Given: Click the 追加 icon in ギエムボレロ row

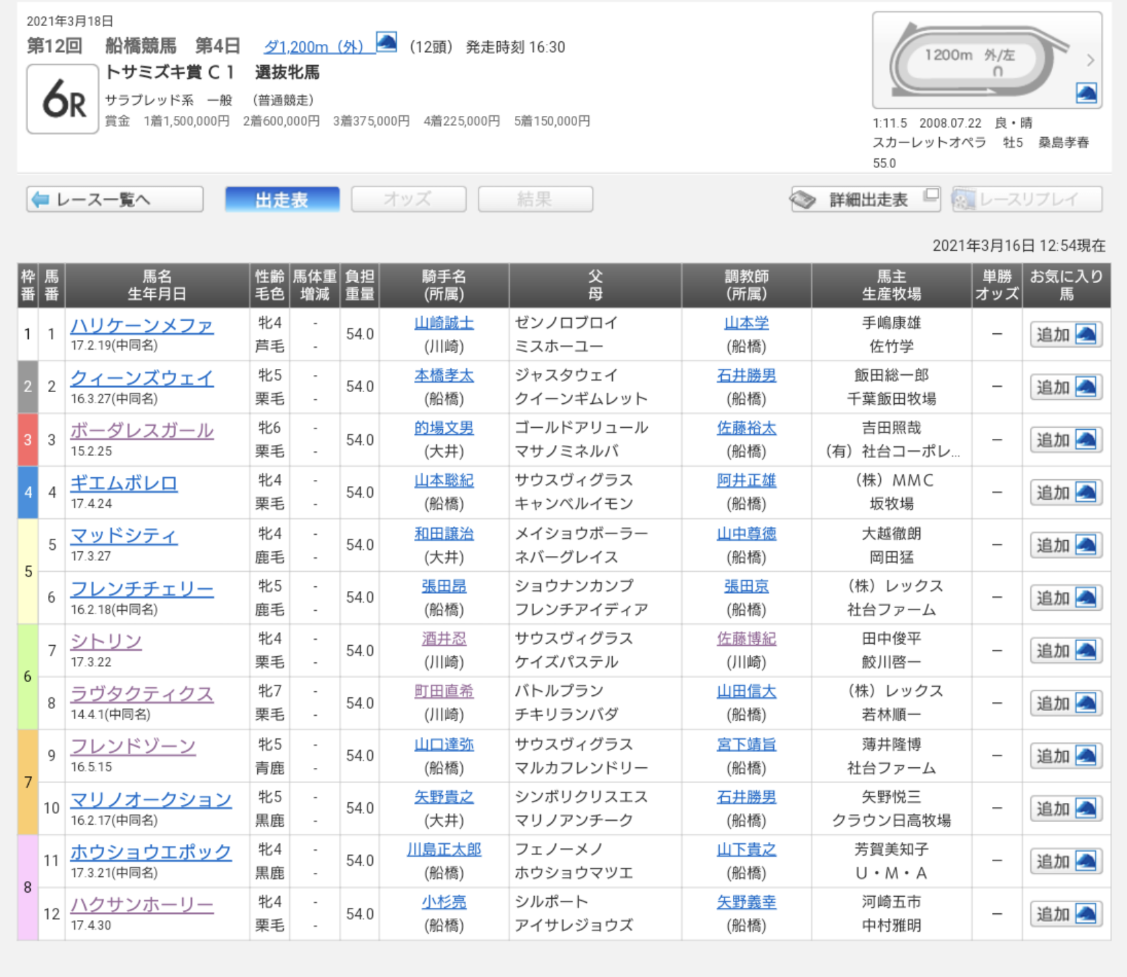Looking at the screenshot, I should (x=1086, y=493).
